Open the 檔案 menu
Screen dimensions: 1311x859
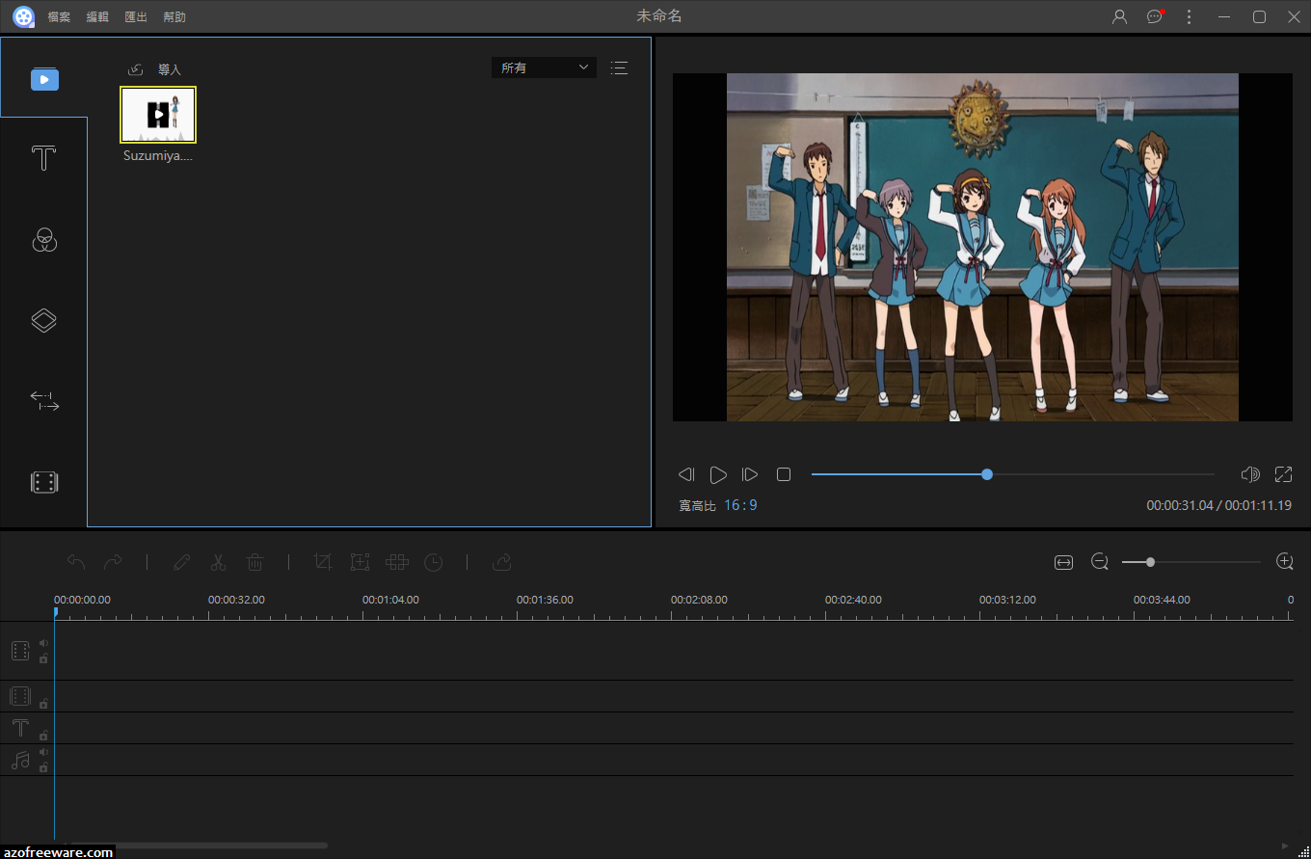click(58, 16)
